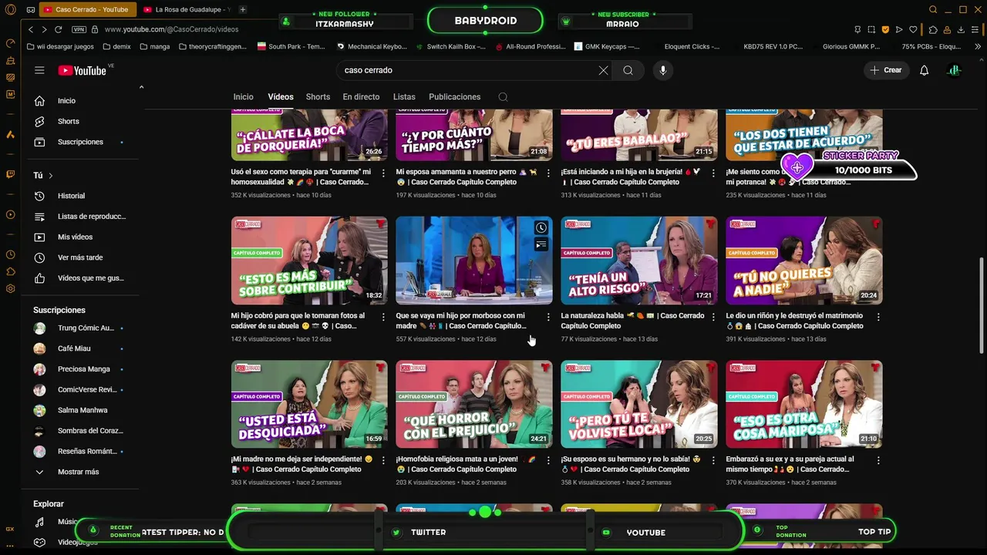Clear the search box with the X
The image size is (987, 555).
pyautogui.click(x=603, y=70)
